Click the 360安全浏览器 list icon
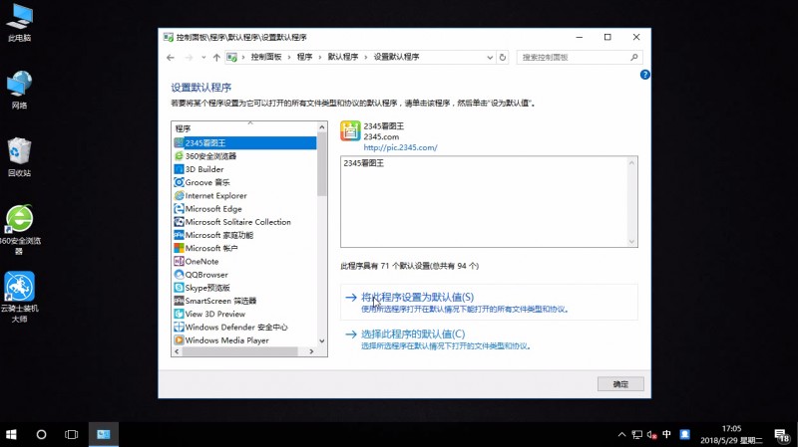 [x=179, y=156]
